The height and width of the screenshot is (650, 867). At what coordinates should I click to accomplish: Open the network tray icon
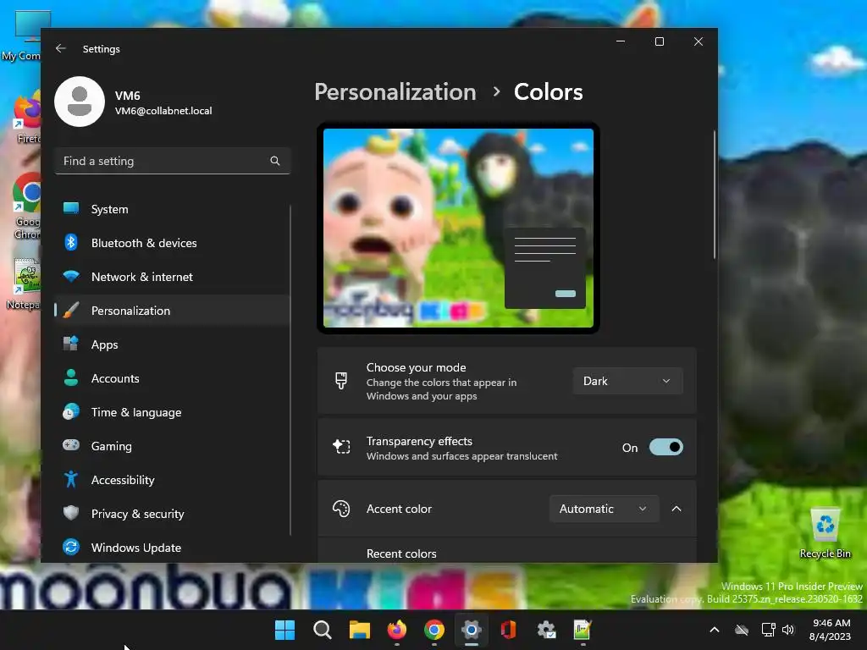point(768,630)
